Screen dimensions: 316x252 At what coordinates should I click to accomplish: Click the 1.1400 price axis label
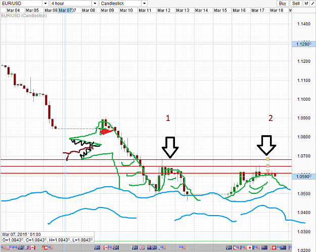click(x=304, y=24)
